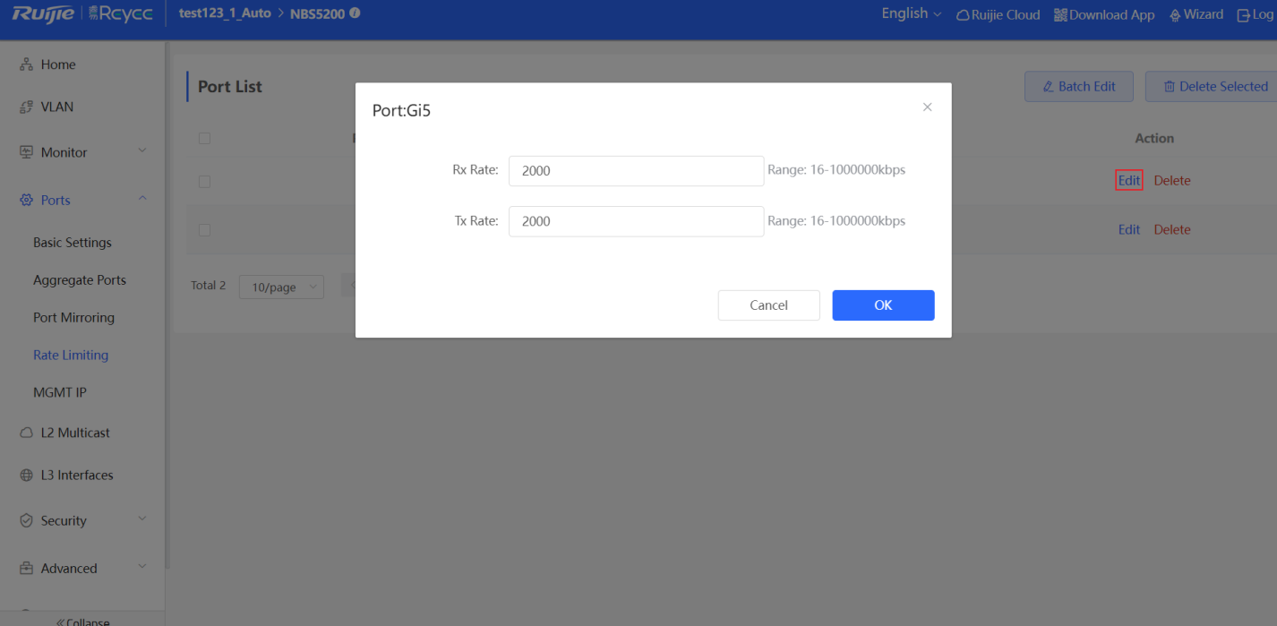Viewport: 1277px width, 626px height.
Task: Tick the select-all header checkbox
Action: click(x=204, y=139)
